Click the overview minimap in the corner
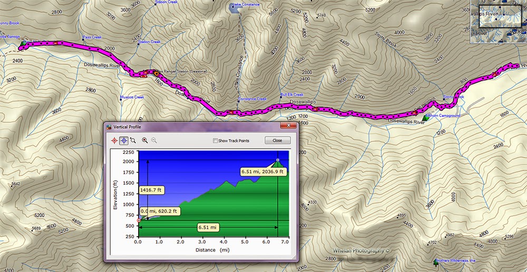The height and width of the screenshot is (272, 527). 499,21
